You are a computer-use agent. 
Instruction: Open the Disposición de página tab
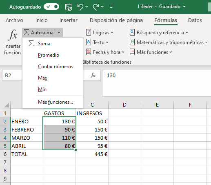coord(116,20)
